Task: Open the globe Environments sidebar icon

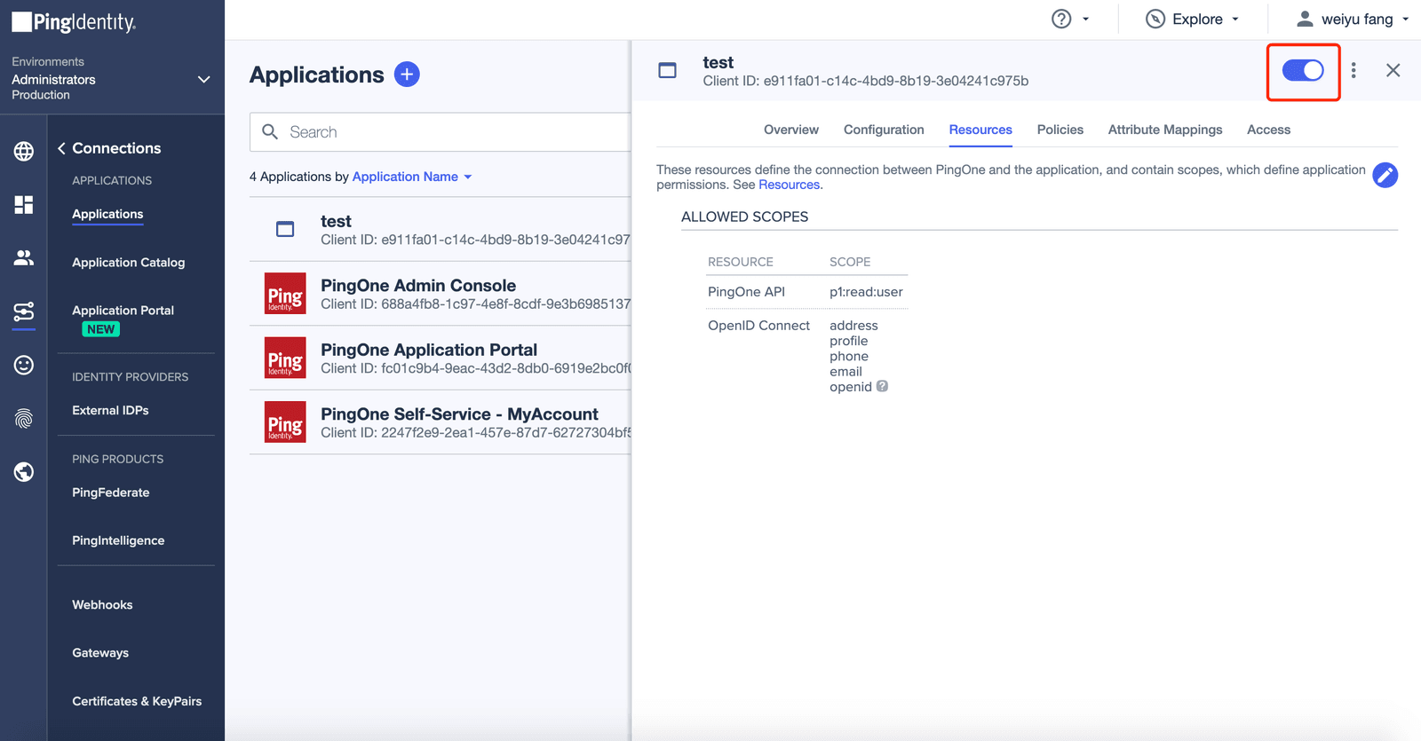Action: [x=24, y=151]
